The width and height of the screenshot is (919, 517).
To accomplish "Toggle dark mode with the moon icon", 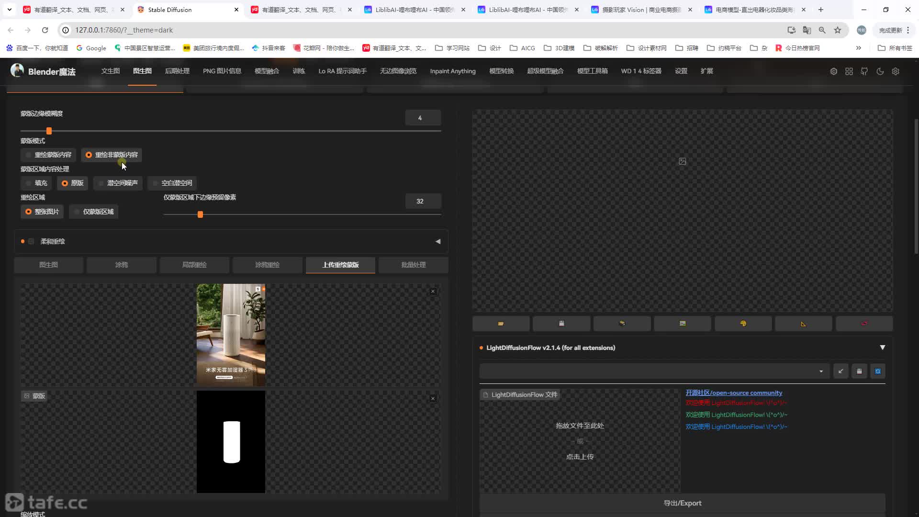I will tap(880, 71).
